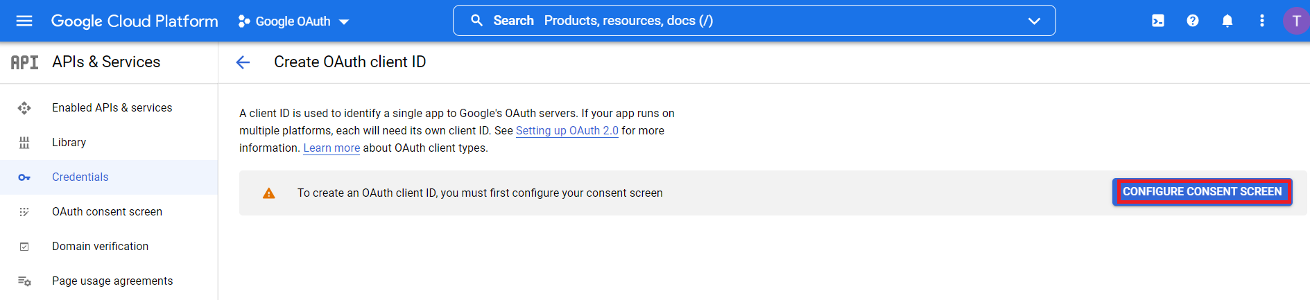The height and width of the screenshot is (300, 1310).
Task: Open the help question mark icon
Action: [x=1192, y=21]
